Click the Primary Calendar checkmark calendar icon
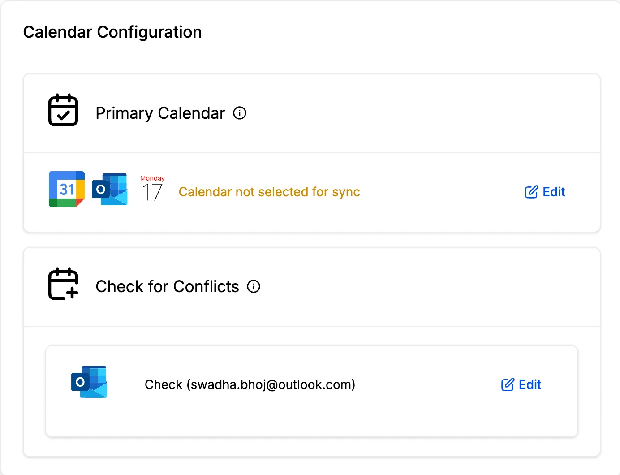The width and height of the screenshot is (620, 475). pos(63,110)
